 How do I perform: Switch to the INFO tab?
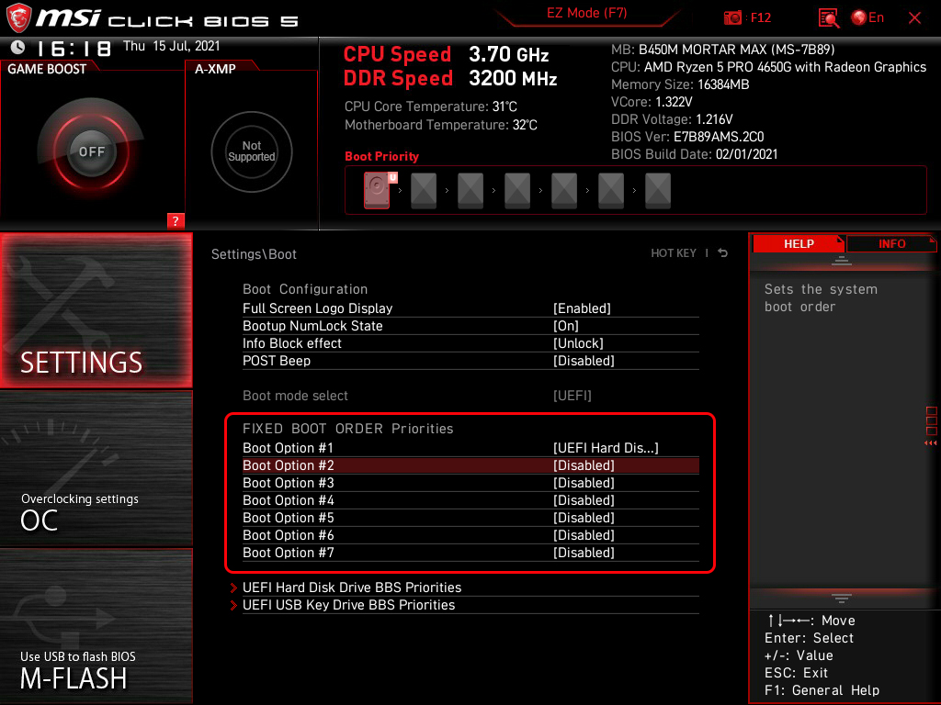pos(891,243)
